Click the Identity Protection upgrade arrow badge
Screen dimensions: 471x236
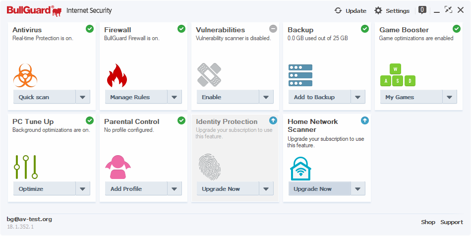click(273, 120)
